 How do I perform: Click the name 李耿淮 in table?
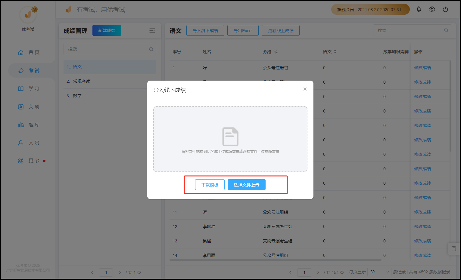[x=209, y=226]
